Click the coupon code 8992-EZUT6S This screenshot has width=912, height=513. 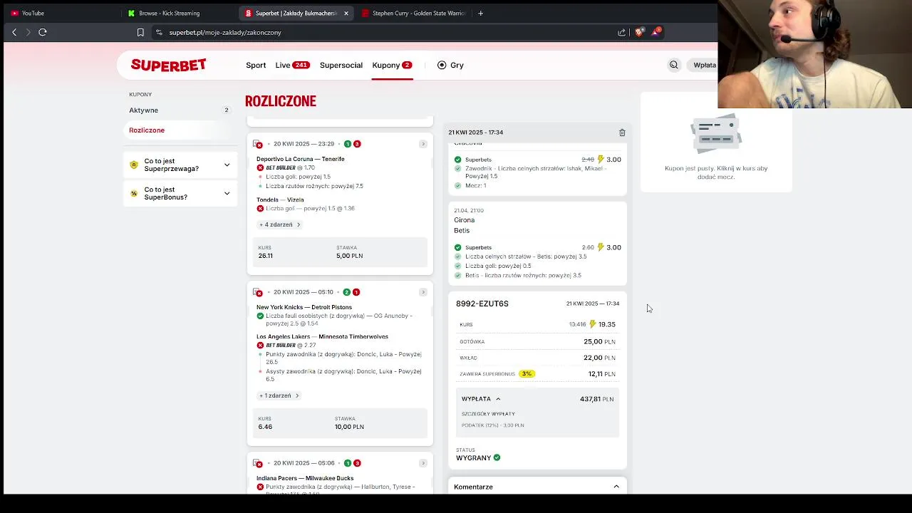[x=482, y=304]
